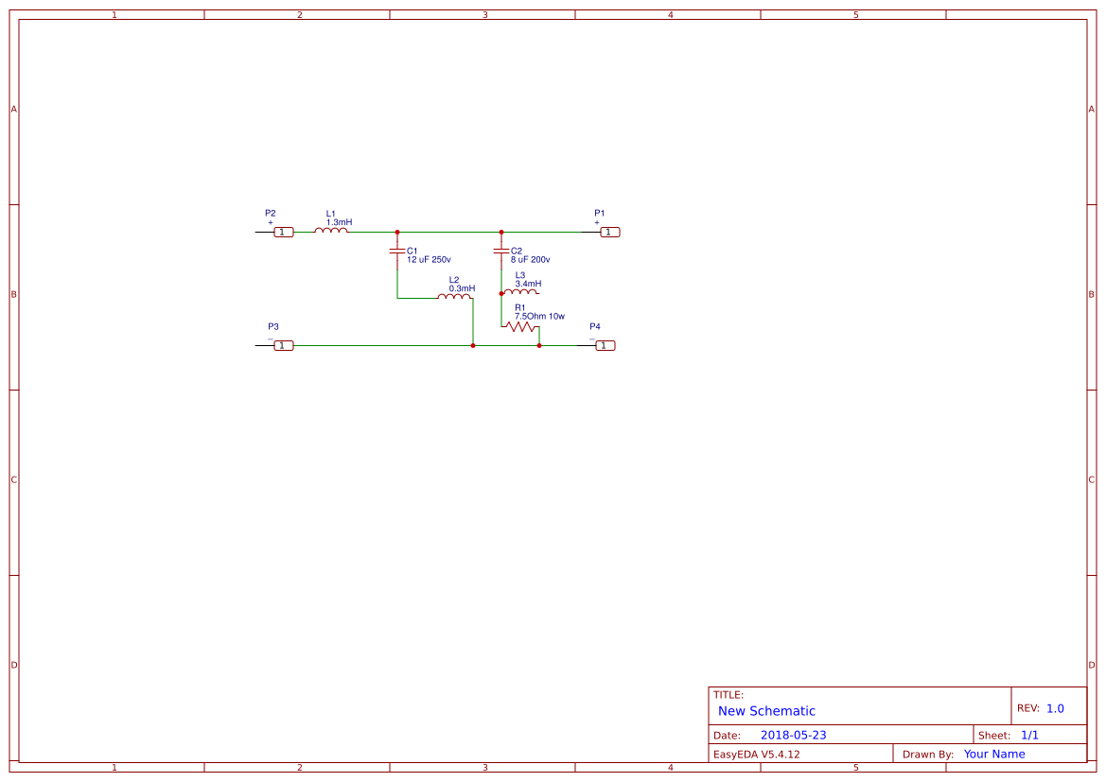
Task: Click the "P3" connector name
Action: [x=273, y=326]
